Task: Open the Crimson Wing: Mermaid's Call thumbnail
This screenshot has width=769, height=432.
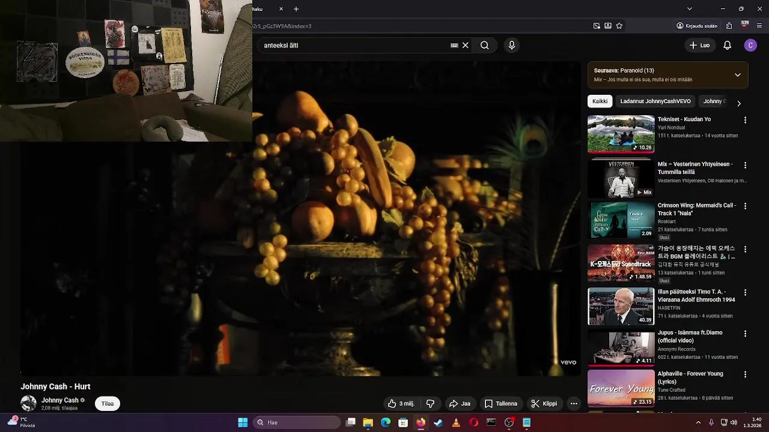Action: coord(621,220)
